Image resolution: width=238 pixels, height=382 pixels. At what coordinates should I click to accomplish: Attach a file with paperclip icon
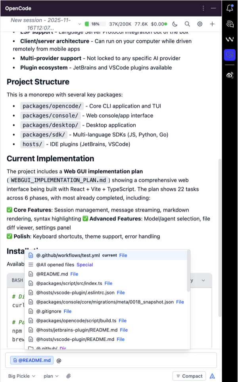[69, 376]
